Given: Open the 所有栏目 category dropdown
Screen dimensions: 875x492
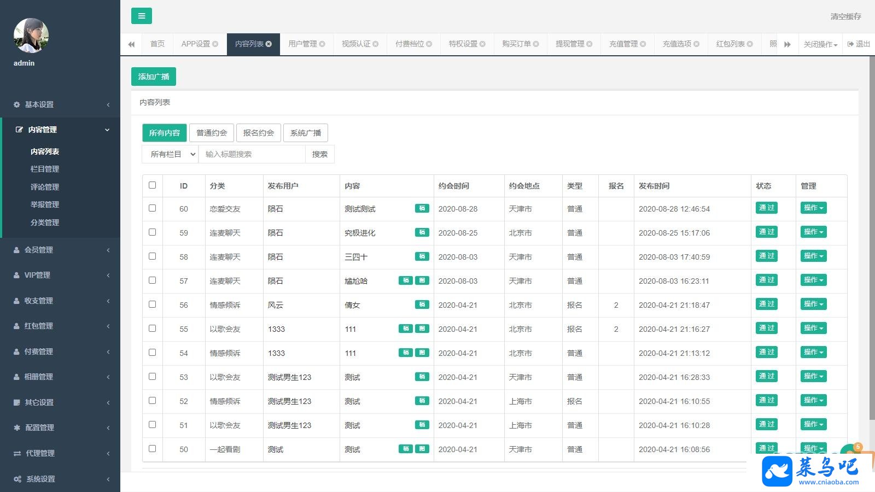Looking at the screenshot, I should click(170, 154).
